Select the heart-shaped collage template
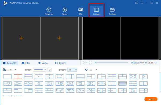This screenshot has height=105, width=161. [x=8, y=83]
